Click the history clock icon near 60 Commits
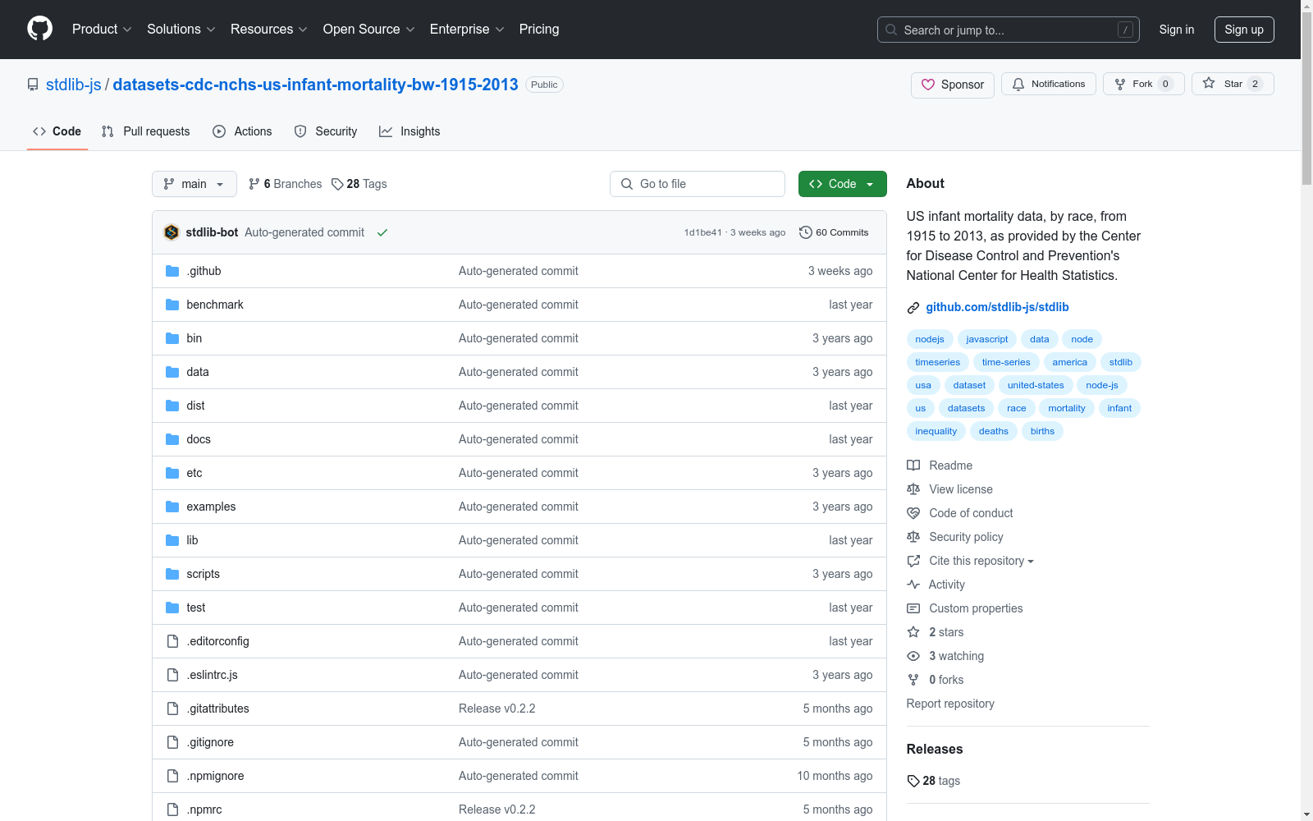 click(806, 232)
